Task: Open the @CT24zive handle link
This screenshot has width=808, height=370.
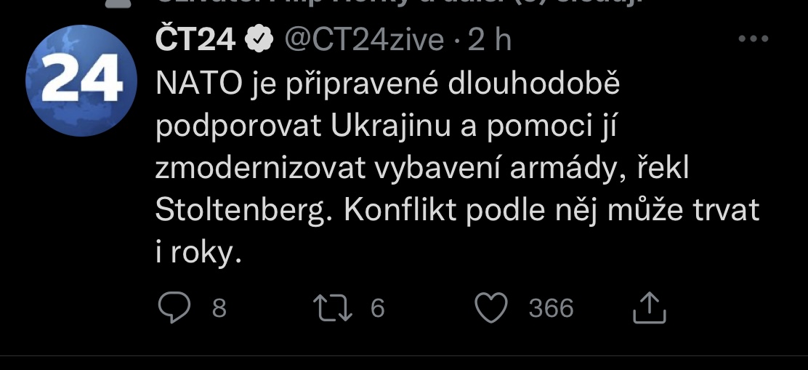Action: 363,40
